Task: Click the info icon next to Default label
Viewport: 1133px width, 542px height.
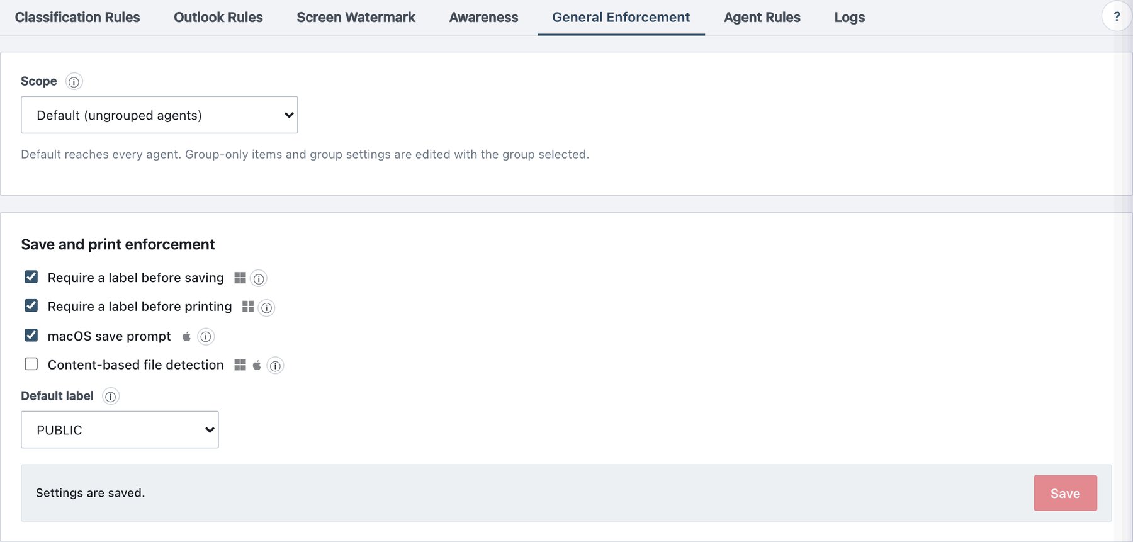Action: click(x=111, y=397)
